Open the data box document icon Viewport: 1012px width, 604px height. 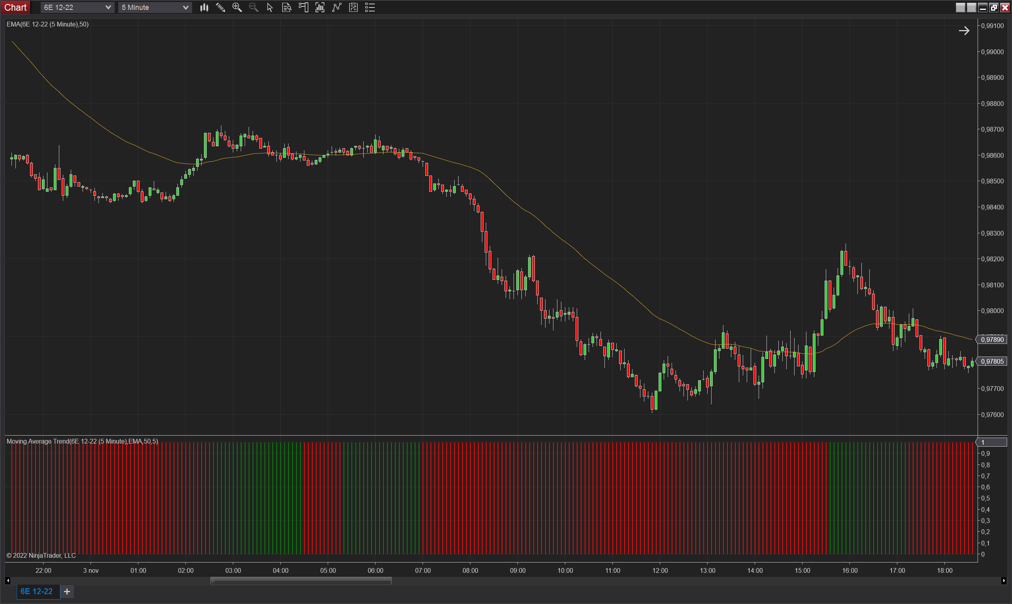click(x=287, y=8)
